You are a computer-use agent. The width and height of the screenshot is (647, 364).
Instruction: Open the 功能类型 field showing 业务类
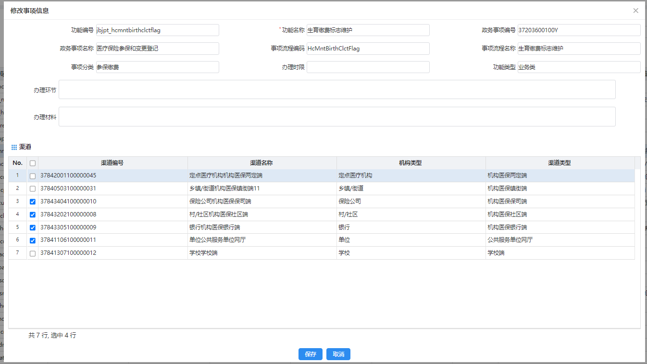click(578, 67)
